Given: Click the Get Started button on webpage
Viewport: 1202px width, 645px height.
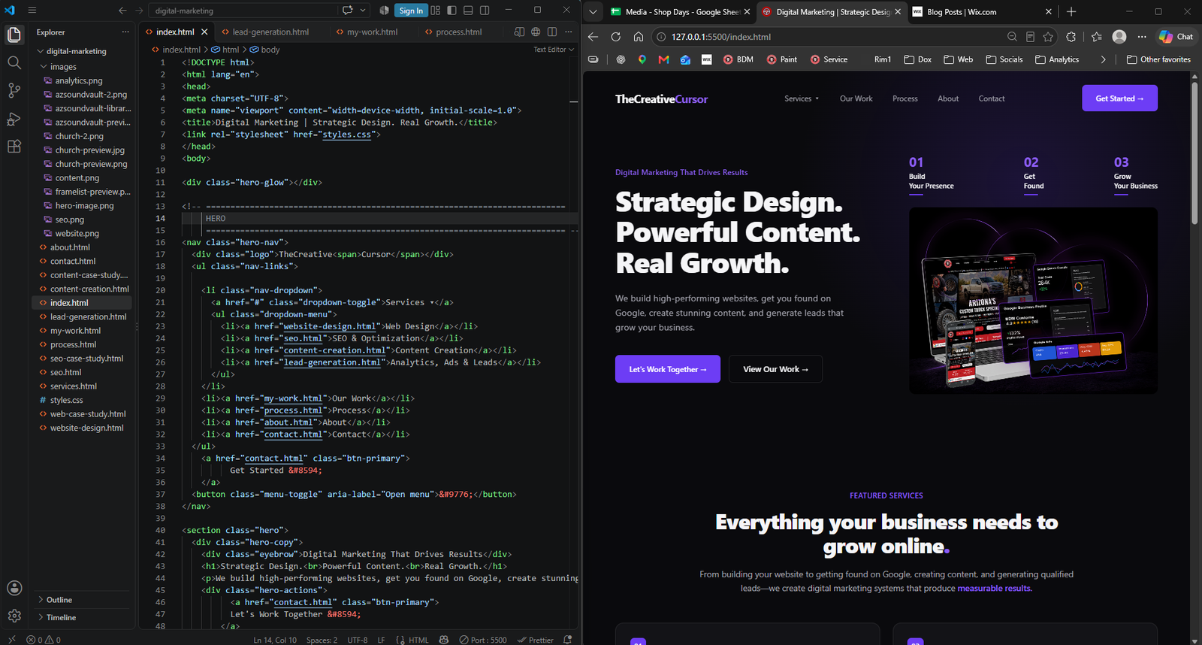Looking at the screenshot, I should point(1119,98).
